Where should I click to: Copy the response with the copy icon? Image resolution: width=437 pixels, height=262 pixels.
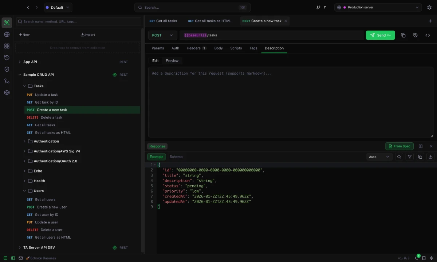420,156
